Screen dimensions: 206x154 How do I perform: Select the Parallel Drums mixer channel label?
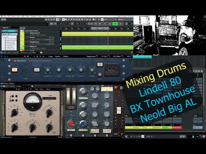pyautogui.click(x=157, y=127)
